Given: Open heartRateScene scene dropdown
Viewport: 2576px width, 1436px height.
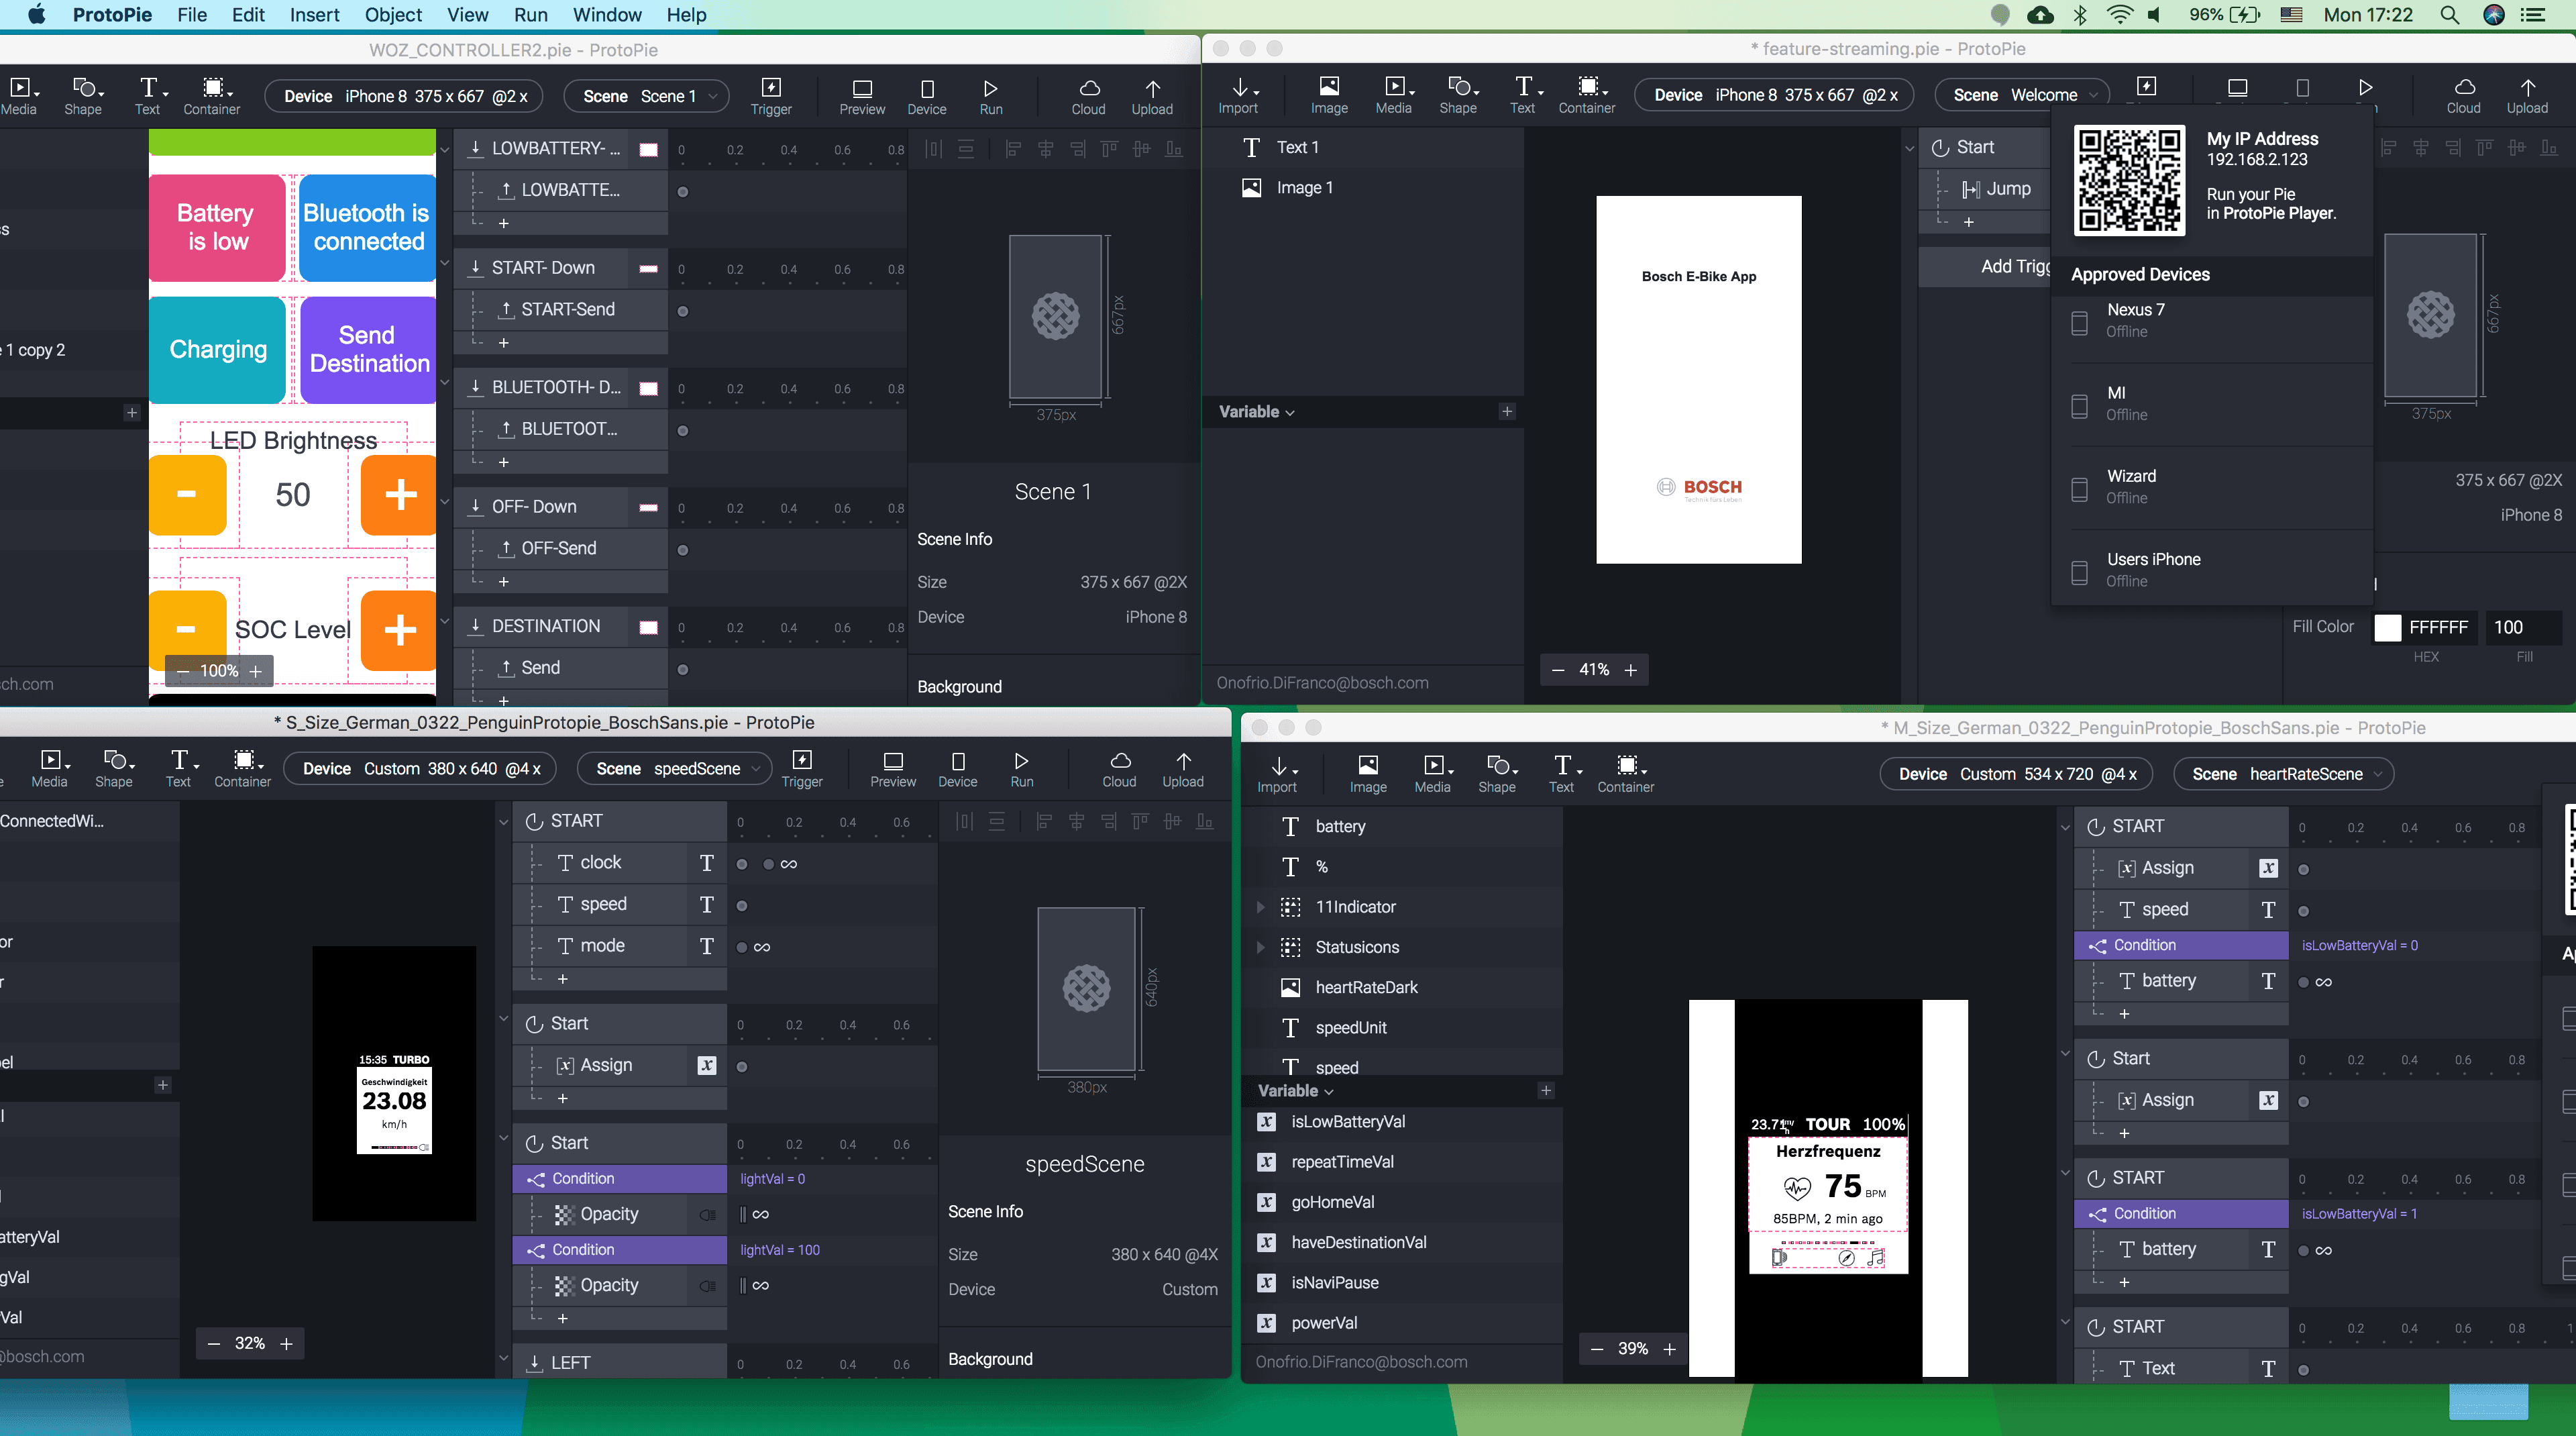Looking at the screenshot, I should click(x=2290, y=774).
